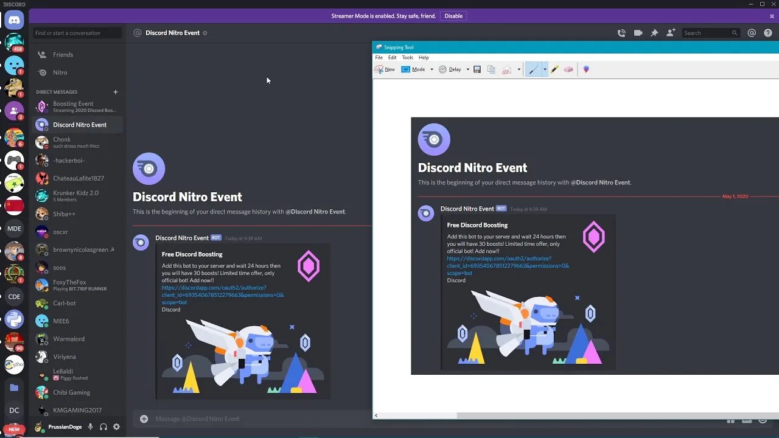Open Chonk direct message
779x438 pixels.
click(x=77, y=142)
